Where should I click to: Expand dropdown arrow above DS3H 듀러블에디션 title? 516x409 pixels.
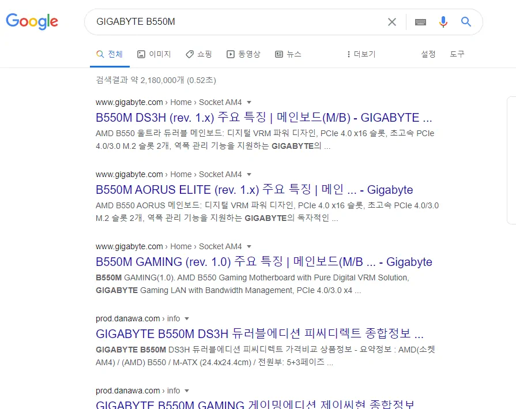click(187, 319)
